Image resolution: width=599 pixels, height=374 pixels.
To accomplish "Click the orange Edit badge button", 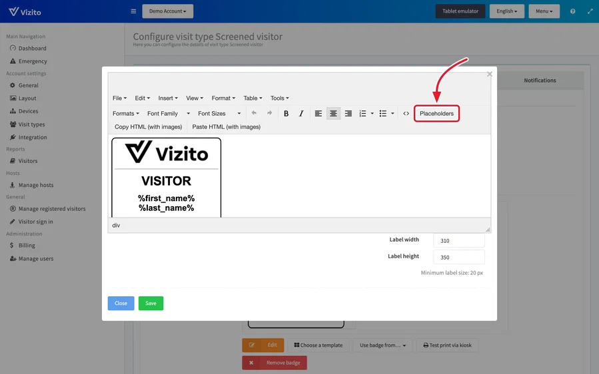I will pos(263,345).
